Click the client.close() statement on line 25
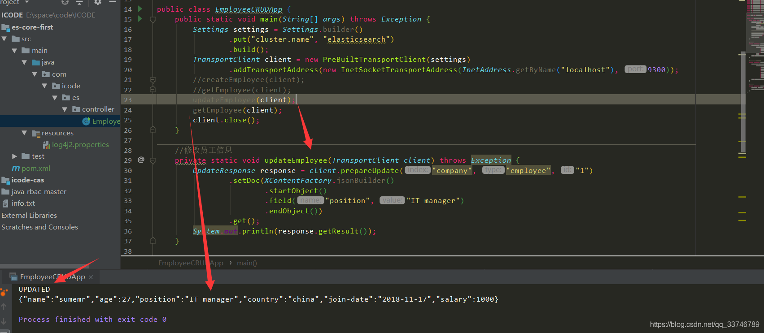This screenshot has height=333, width=764. 226,120
